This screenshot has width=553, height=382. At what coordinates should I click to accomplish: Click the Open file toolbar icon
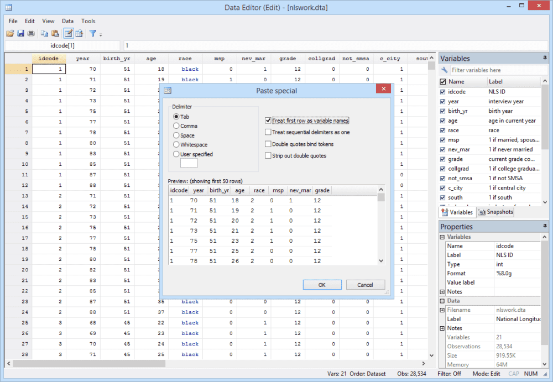click(x=10, y=34)
